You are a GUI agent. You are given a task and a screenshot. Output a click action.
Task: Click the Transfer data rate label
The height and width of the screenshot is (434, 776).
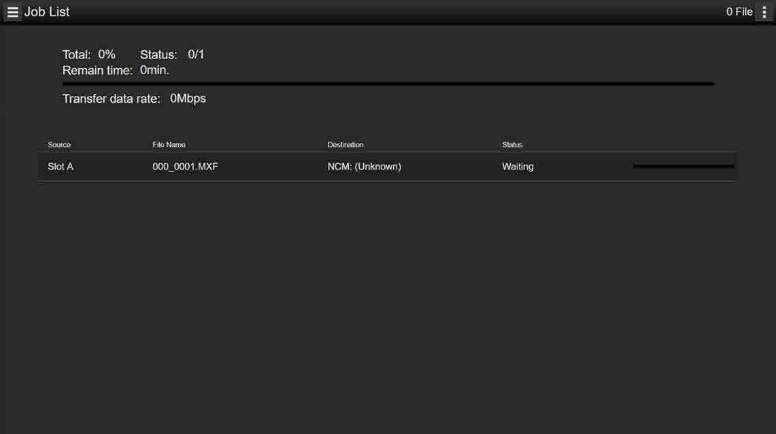coord(112,99)
